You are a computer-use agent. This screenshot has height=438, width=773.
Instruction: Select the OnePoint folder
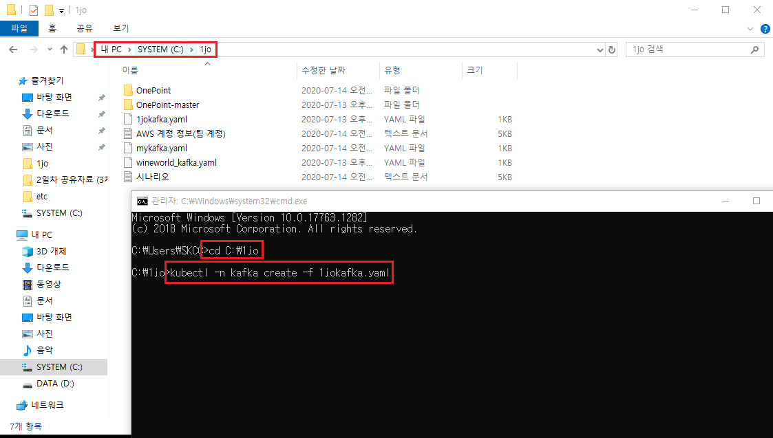pos(153,90)
